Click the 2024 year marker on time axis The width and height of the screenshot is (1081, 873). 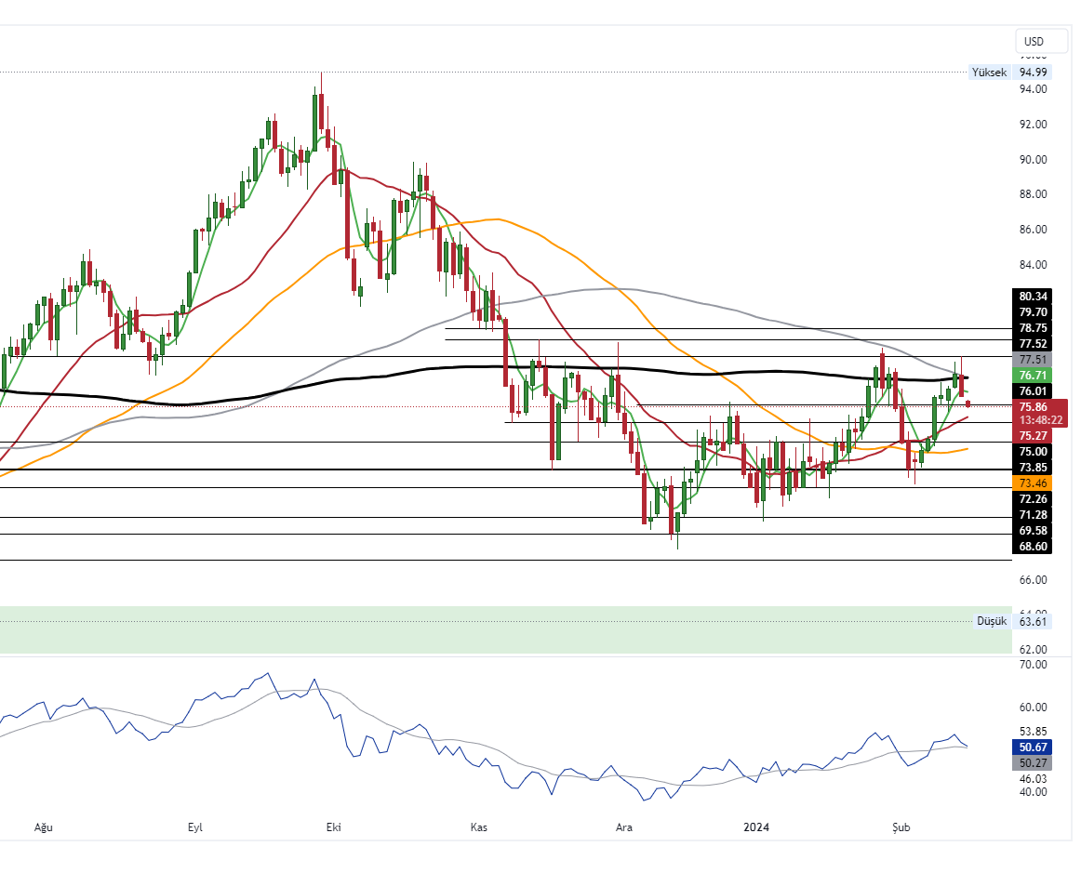pyautogui.click(x=755, y=827)
